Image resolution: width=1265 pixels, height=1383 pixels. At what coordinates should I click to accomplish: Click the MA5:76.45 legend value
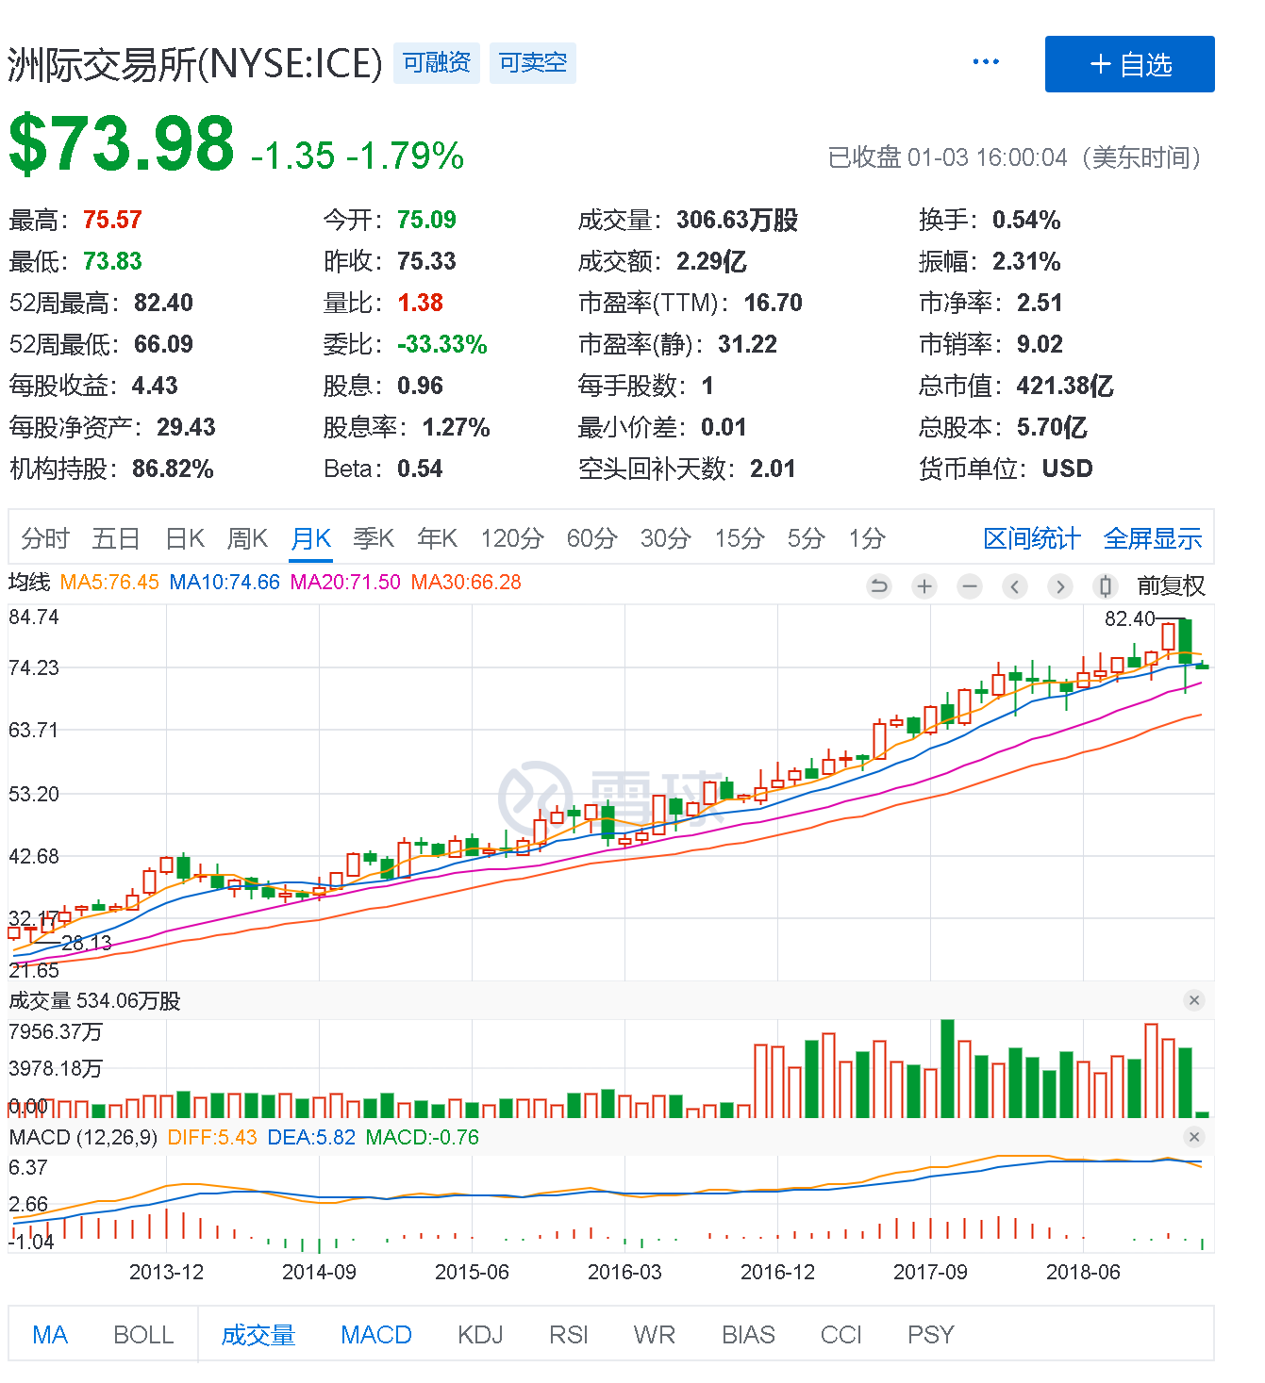(x=109, y=583)
